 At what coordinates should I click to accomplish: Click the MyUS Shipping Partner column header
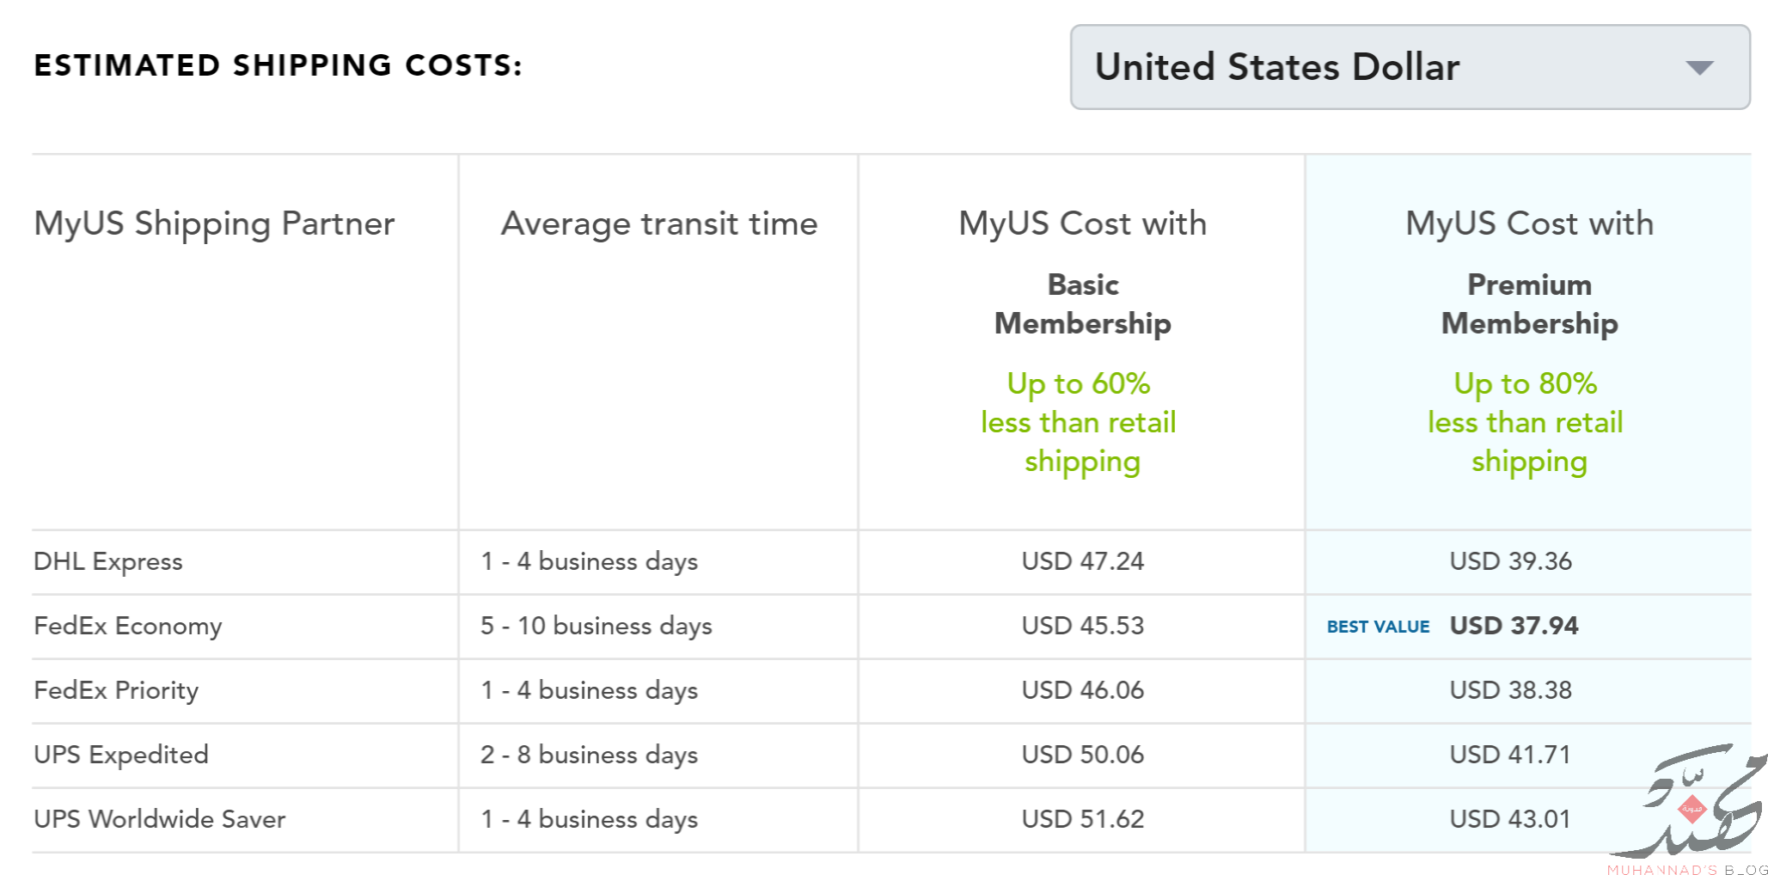pos(214,224)
